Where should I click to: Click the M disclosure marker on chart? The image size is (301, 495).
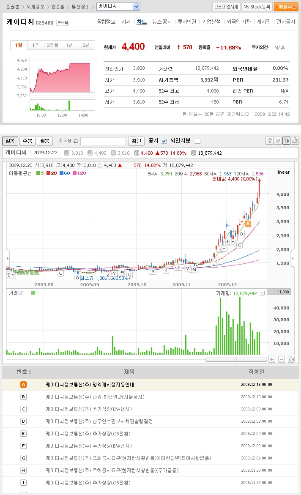(x=194, y=270)
